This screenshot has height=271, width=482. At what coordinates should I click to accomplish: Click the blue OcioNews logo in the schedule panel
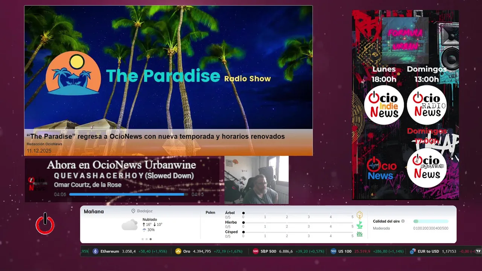[381, 168]
